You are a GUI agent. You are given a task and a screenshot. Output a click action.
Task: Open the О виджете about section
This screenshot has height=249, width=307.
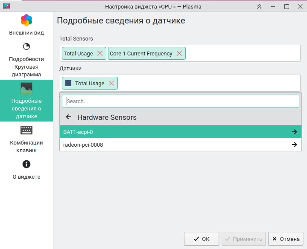(x=26, y=170)
